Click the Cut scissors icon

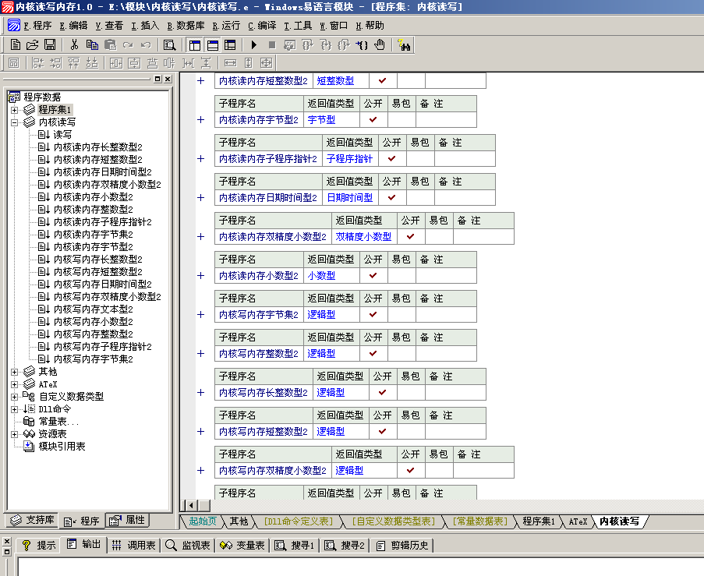[x=74, y=45]
